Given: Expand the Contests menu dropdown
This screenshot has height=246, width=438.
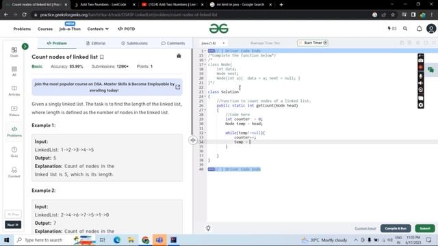Looking at the screenshot, I should pos(98,29).
